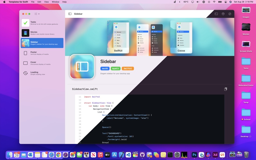Viewport: 256px width, 160px height.
Task: Open Finder from the dock
Action: [x=10, y=155]
